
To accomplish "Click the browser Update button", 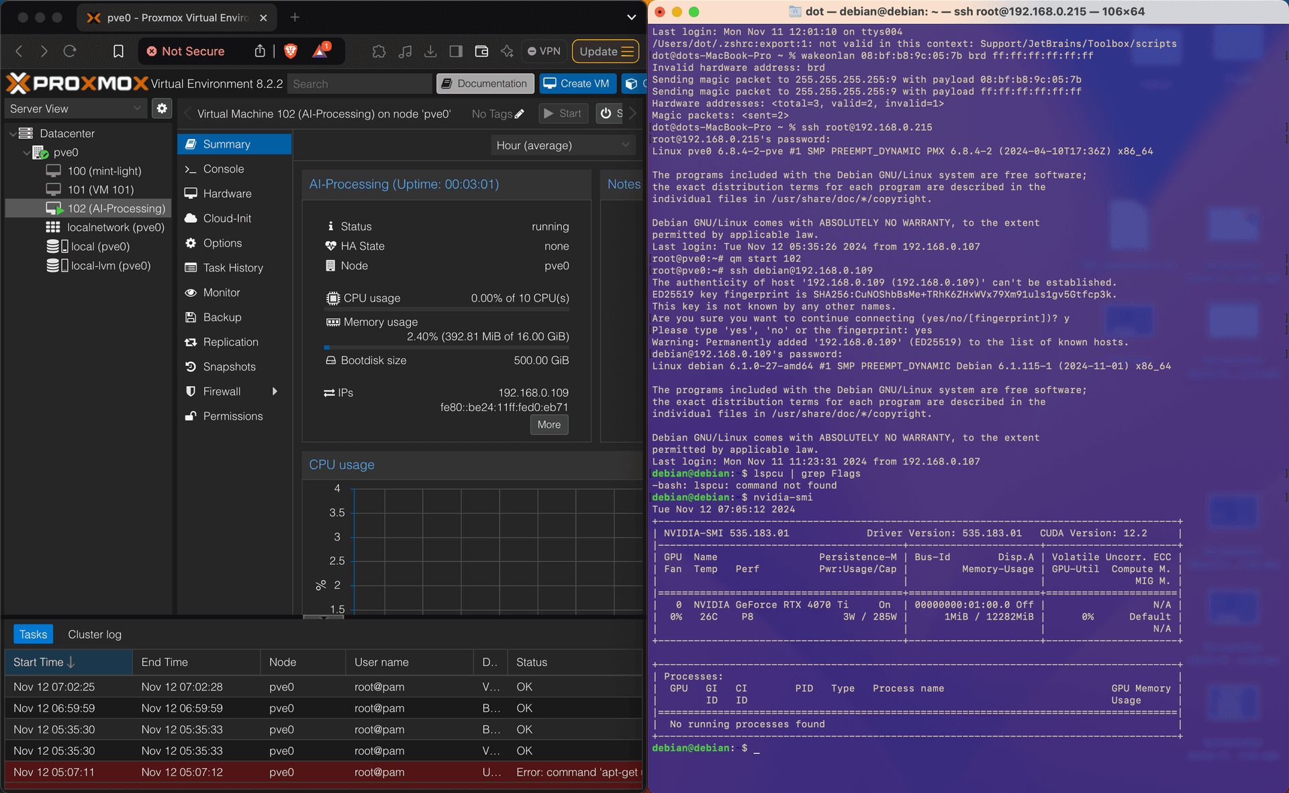I will pos(606,51).
